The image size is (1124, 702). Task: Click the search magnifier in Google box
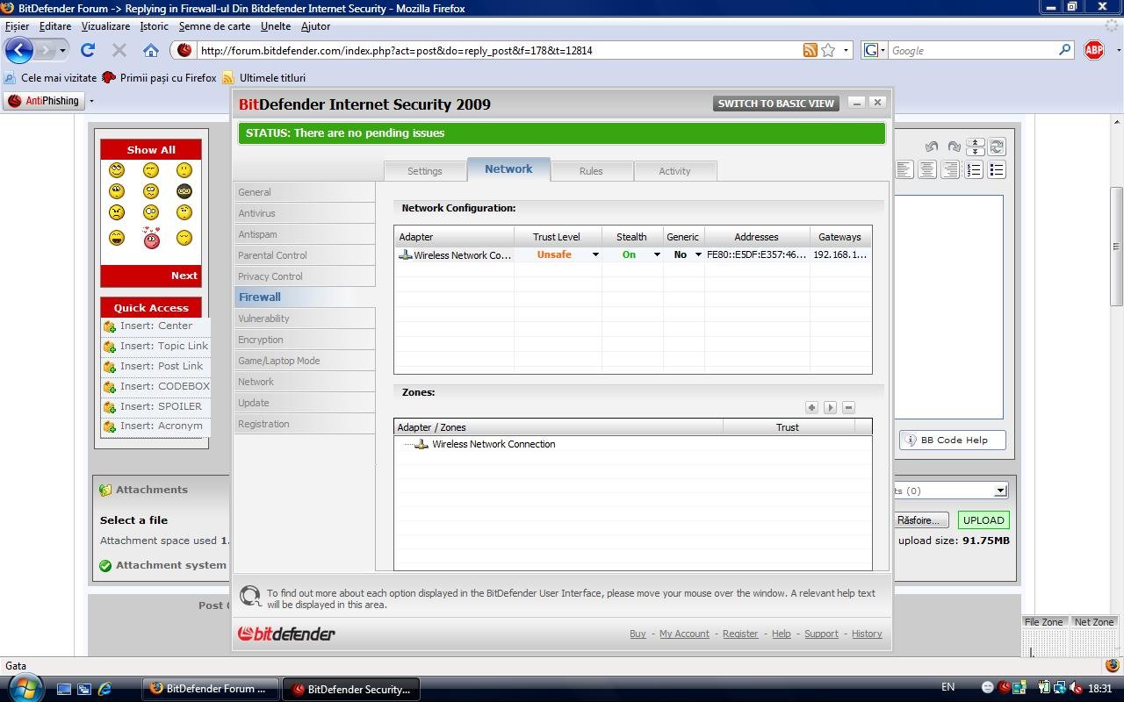pos(1064,50)
